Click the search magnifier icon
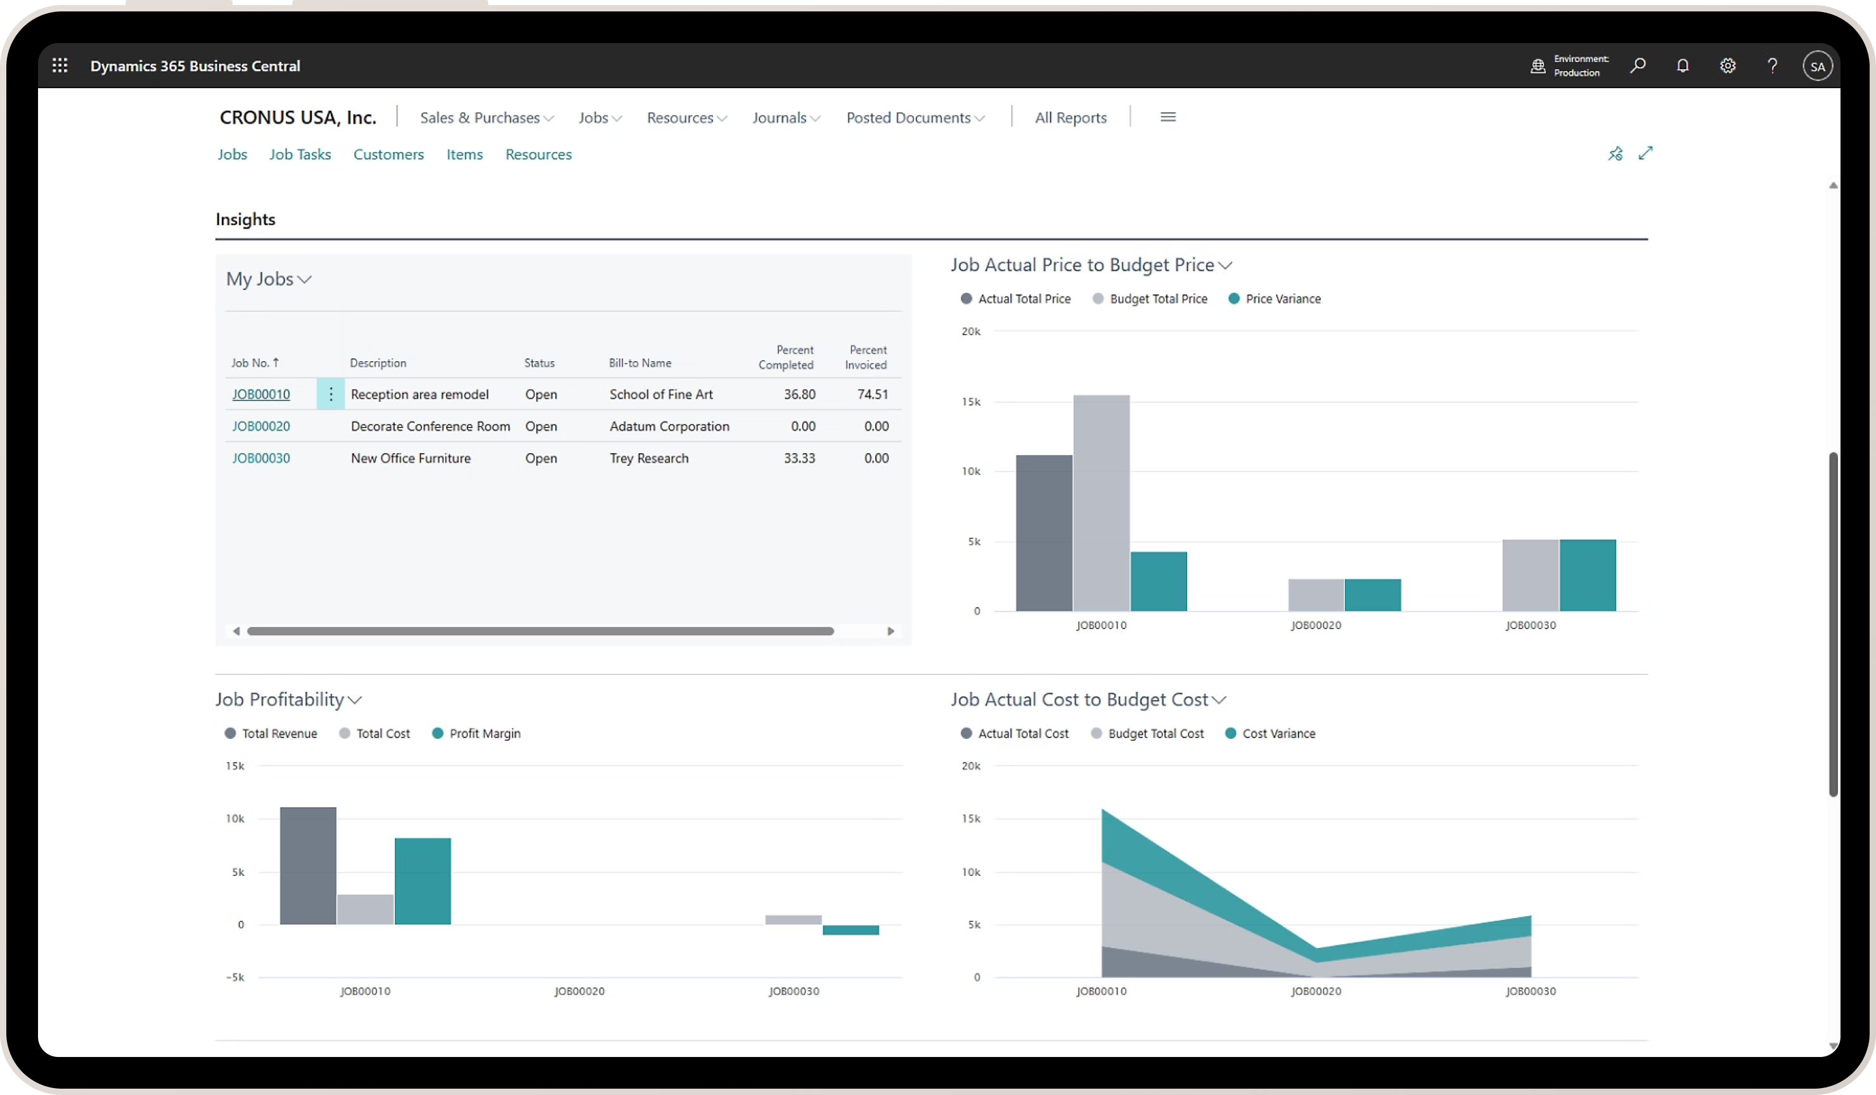The width and height of the screenshot is (1876, 1095). [1637, 65]
